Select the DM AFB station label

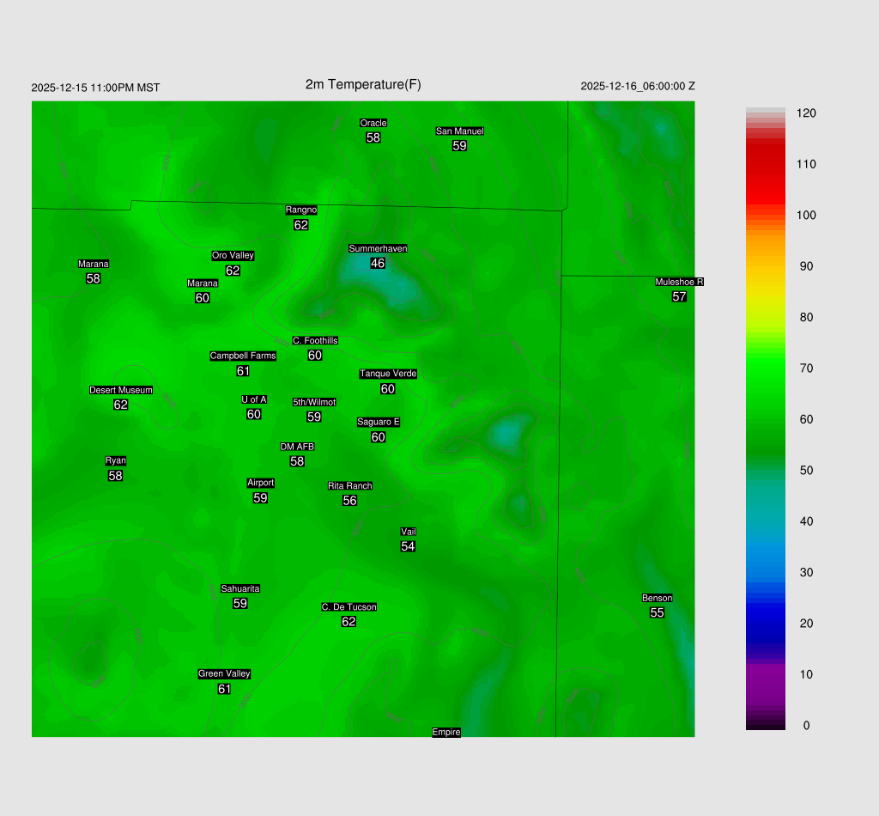pyautogui.click(x=297, y=447)
